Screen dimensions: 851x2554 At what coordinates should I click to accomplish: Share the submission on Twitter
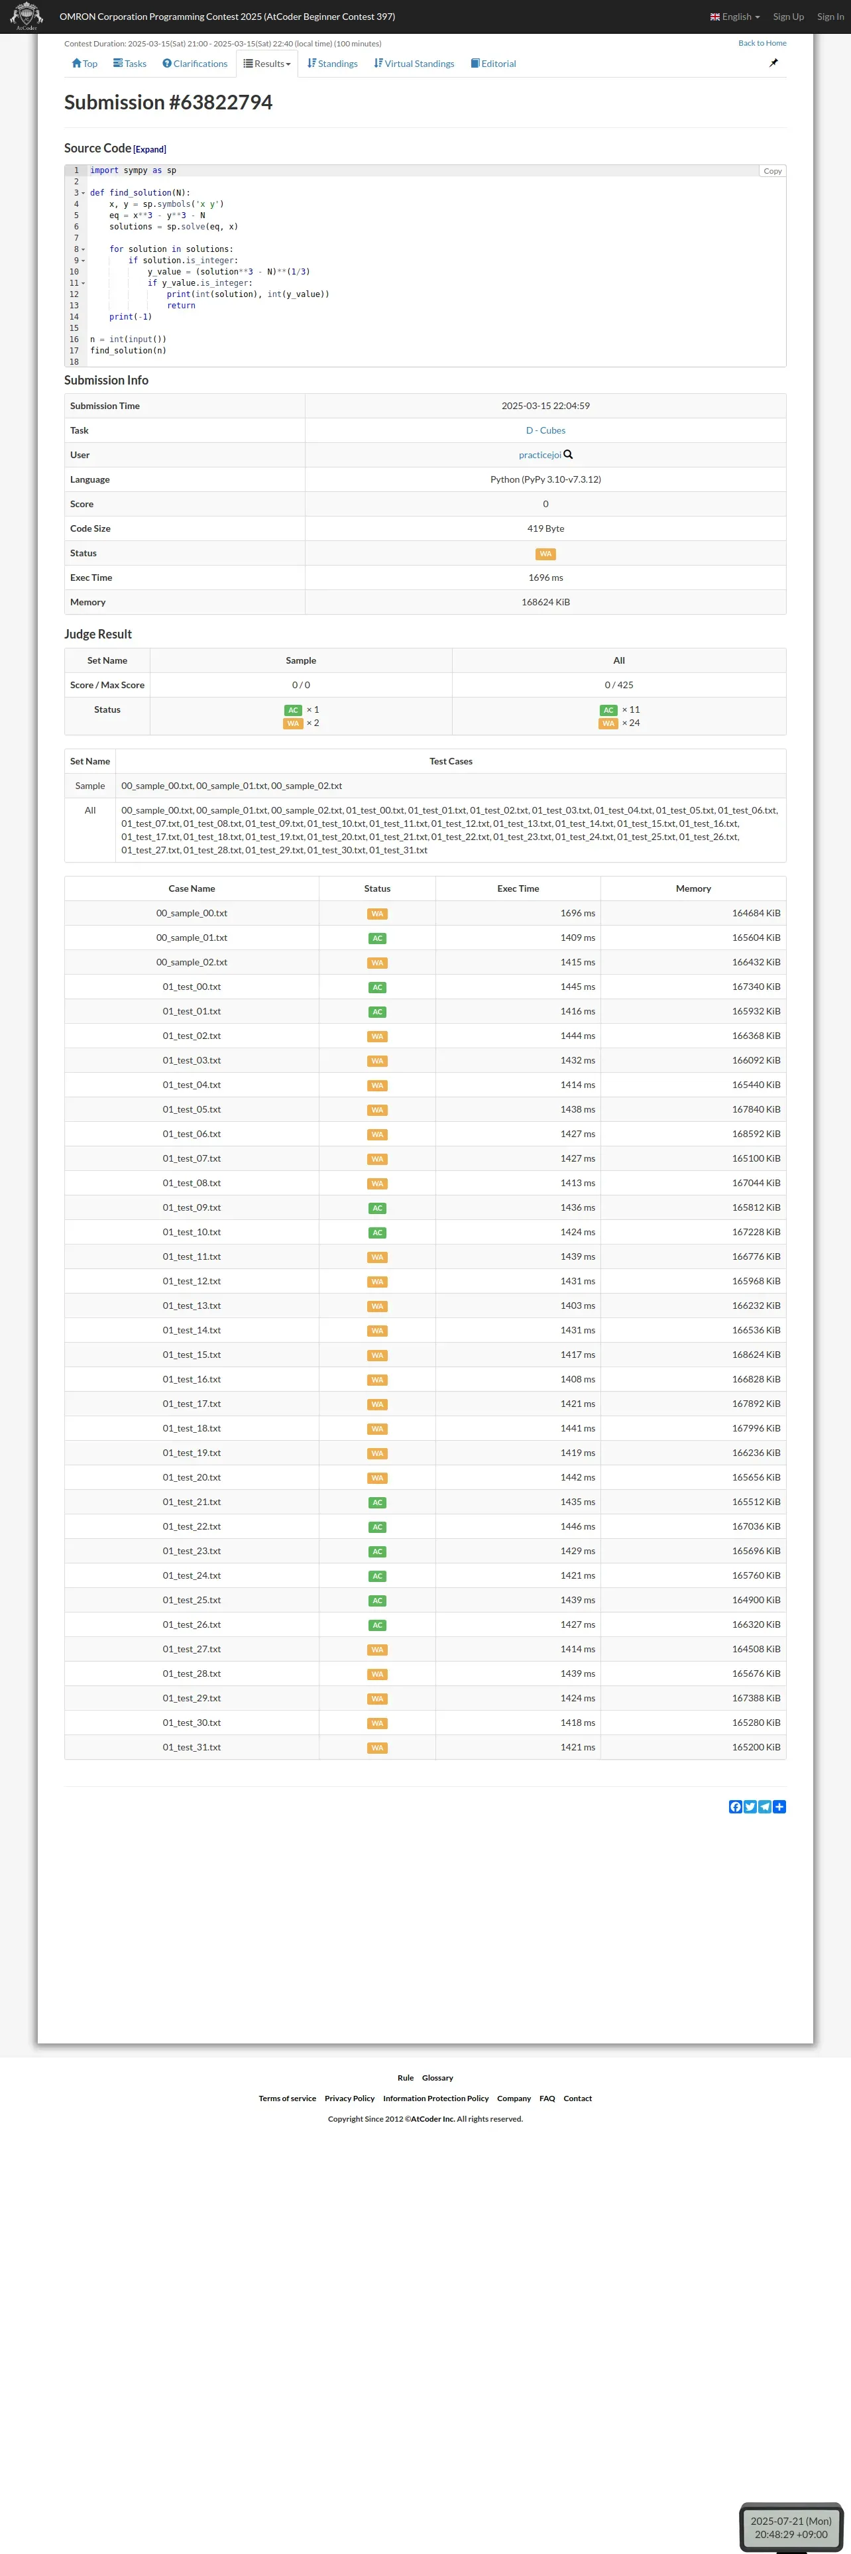pos(750,1807)
